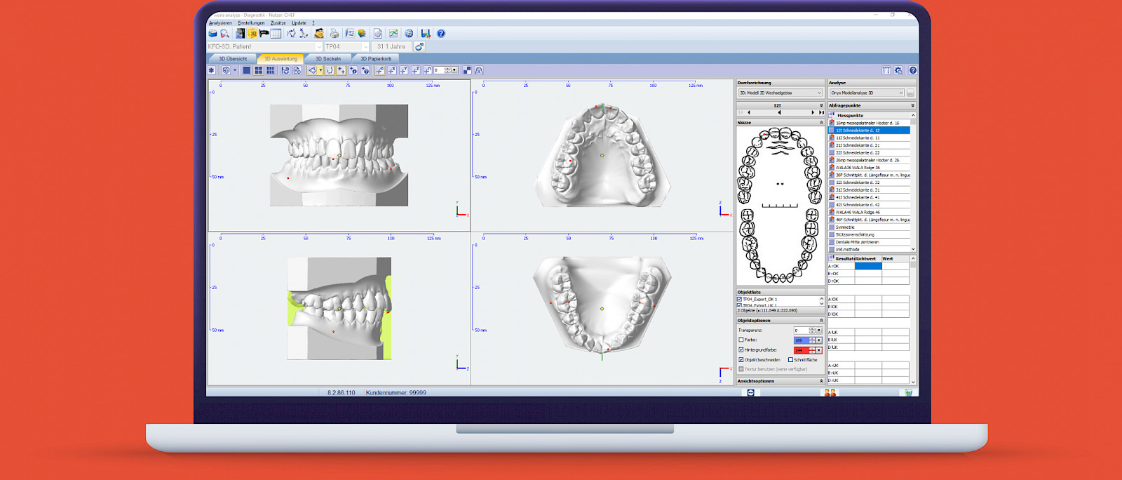Click the printer icon in main toolbar

334,34
